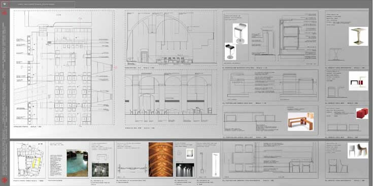The image size is (374, 186).
Task: Select the white bar stool product photo
Action: (x=240, y=34)
